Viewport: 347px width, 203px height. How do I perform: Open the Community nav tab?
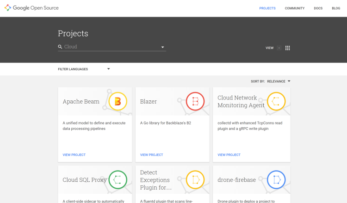pyautogui.click(x=295, y=8)
